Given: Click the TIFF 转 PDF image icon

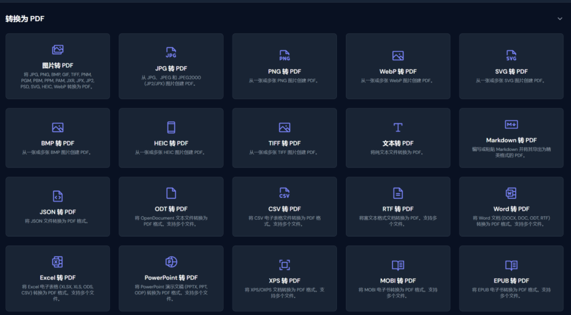Looking at the screenshot, I should pyautogui.click(x=284, y=128).
